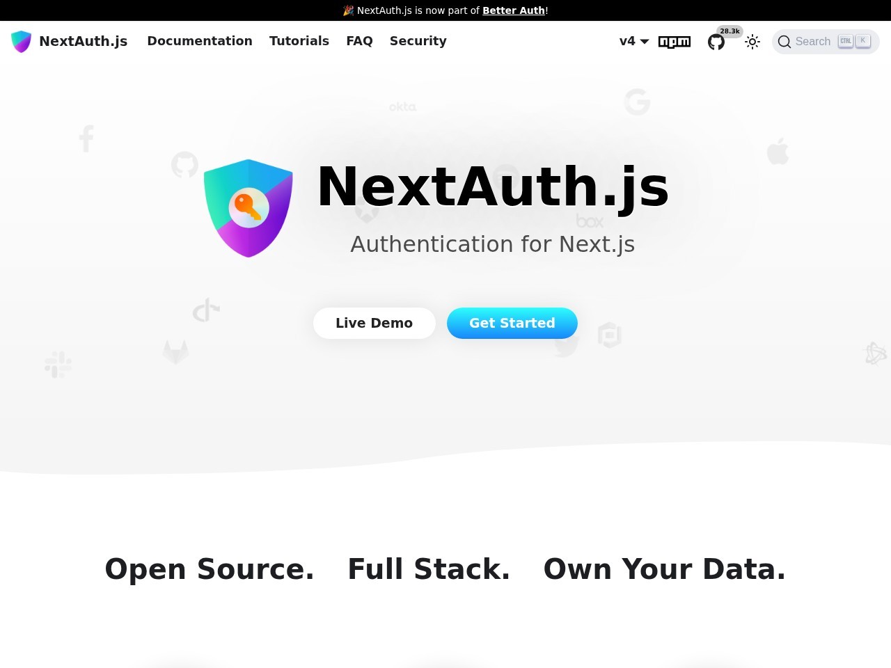Open the npm package link icon
This screenshot has width=891, height=668.
coord(675,42)
